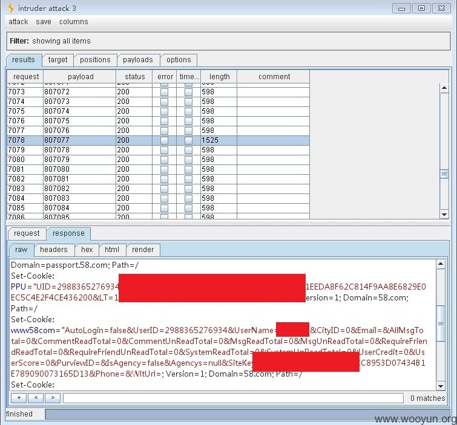Switch to the headers response tab
Viewport: 457px width, 425px height.
54,250
